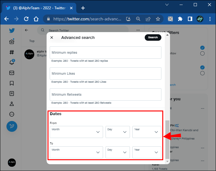Toggle the browser side panel icon
The image size is (216, 171).
pos(190,19)
